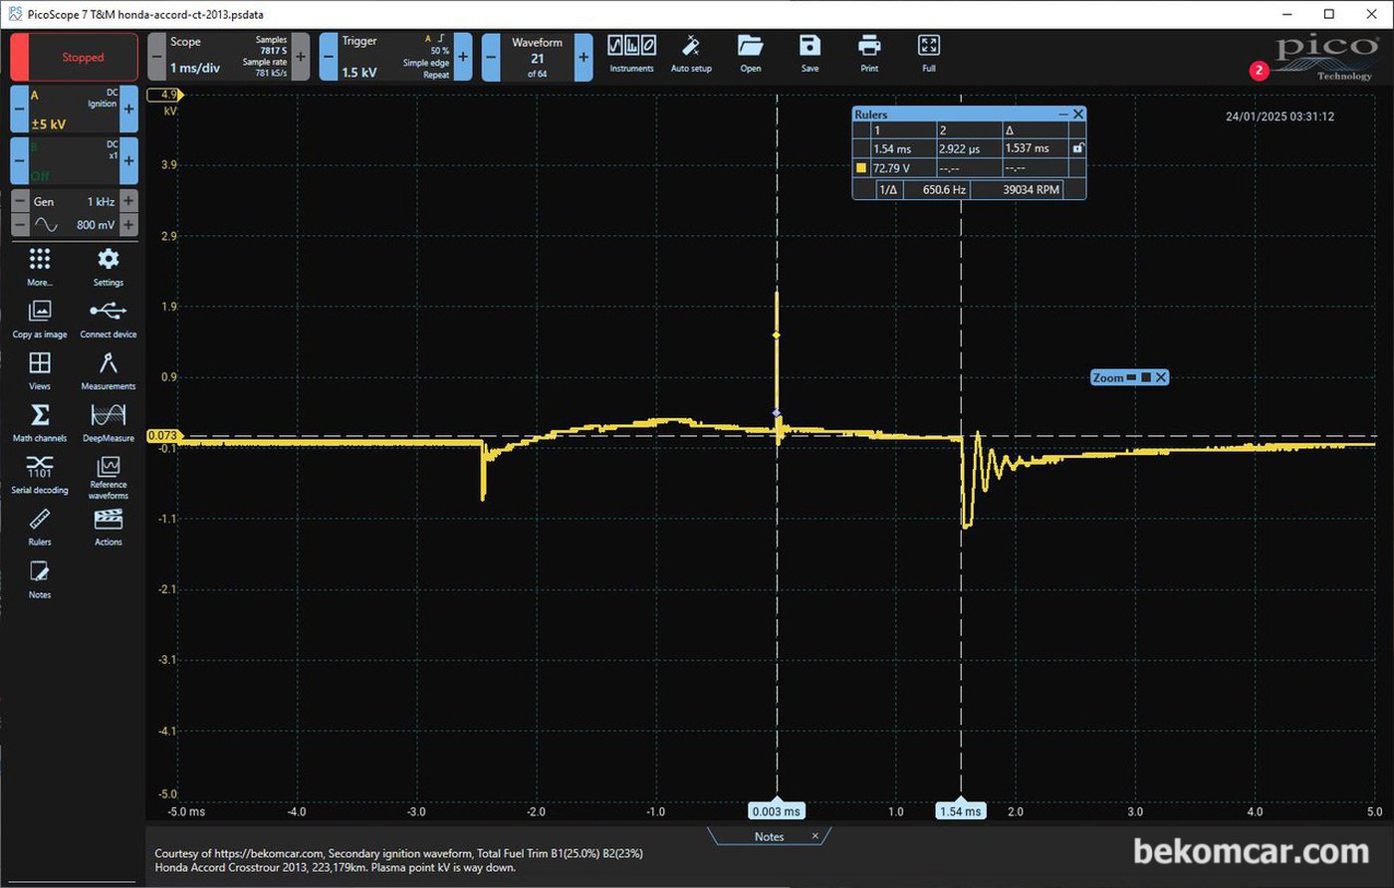Open Channel B Off options
The image size is (1394, 888).
pyautogui.click(x=74, y=160)
